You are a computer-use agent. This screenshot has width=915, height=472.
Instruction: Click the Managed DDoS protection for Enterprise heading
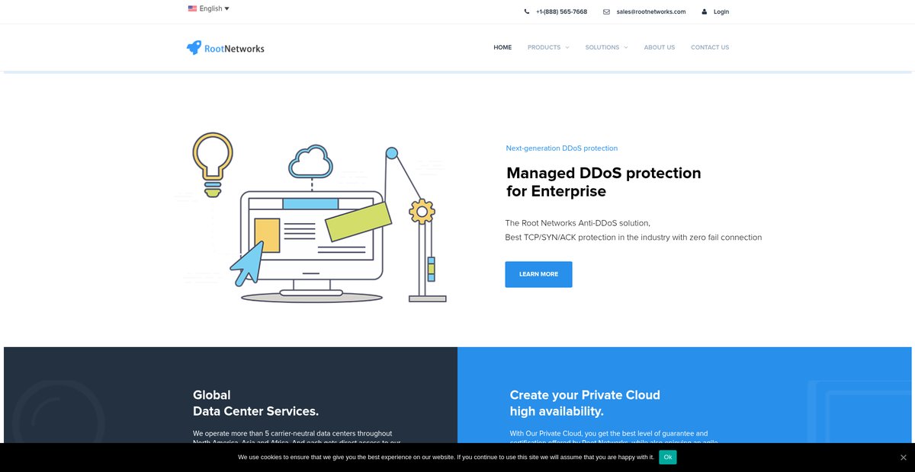[604, 182]
